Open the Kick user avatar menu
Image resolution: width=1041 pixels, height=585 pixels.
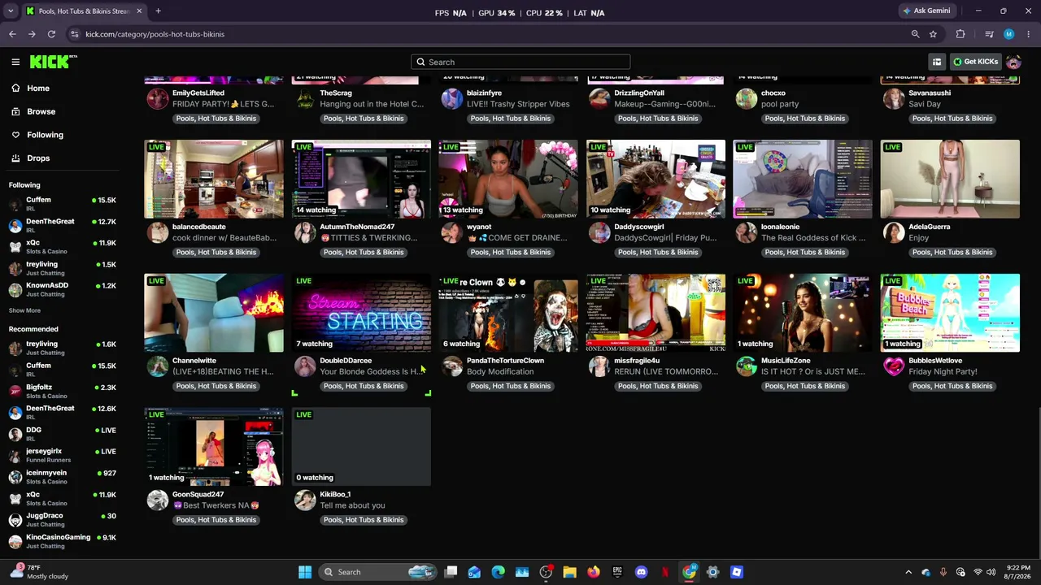click(1013, 62)
